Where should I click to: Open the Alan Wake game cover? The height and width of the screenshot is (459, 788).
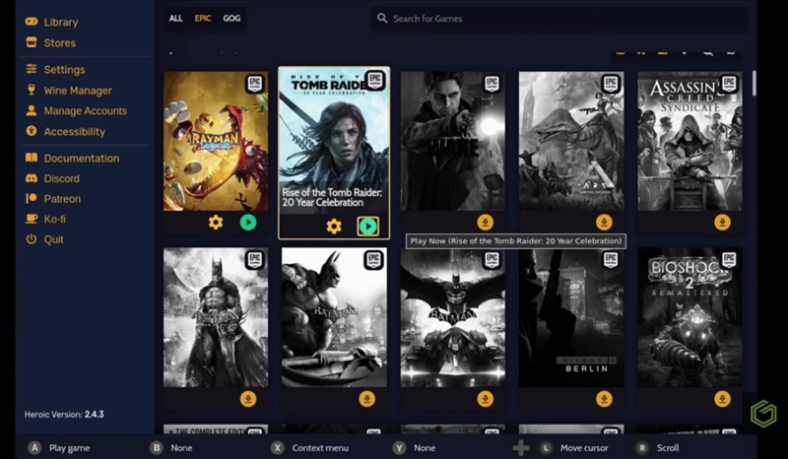[x=453, y=141]
